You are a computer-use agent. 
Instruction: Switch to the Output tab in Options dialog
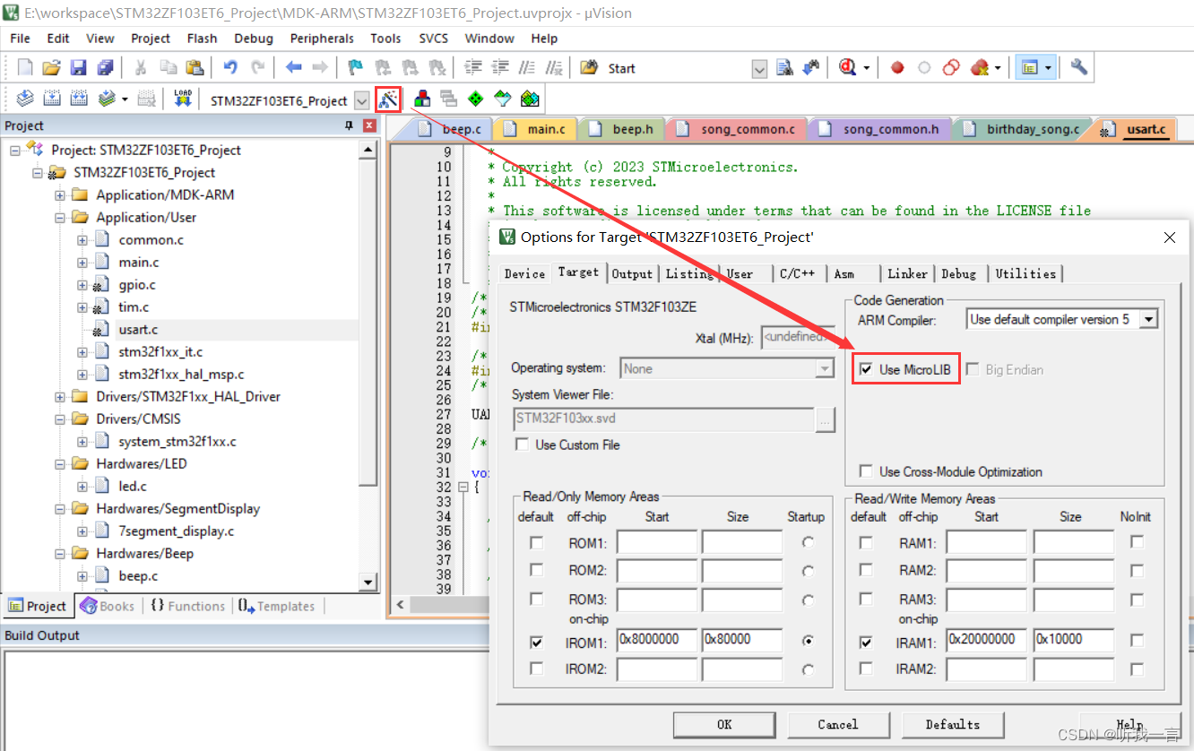[633, 273]
